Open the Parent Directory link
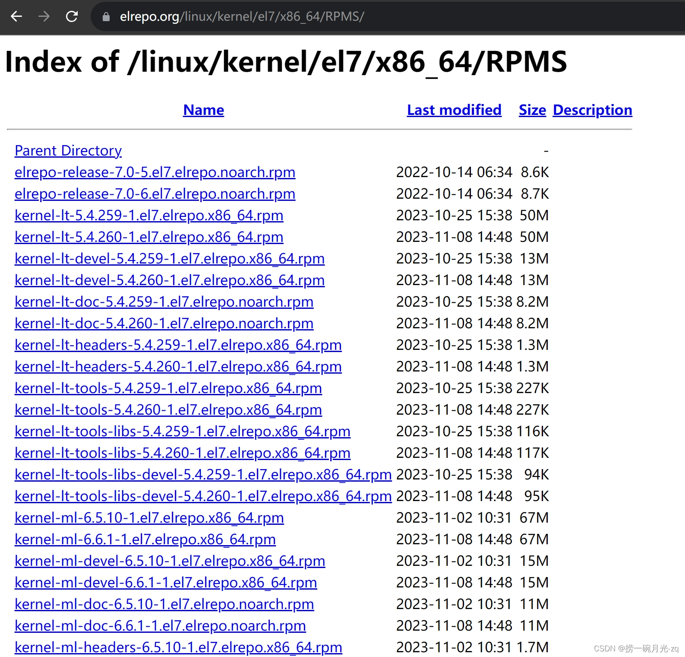This screenshot has height=657, width=685. tap(68, 151)
